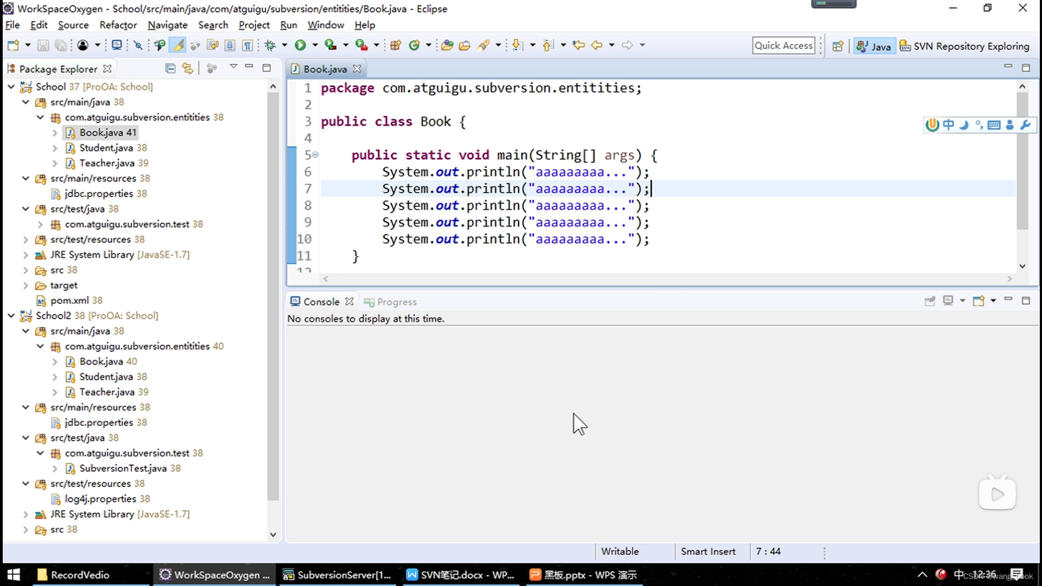The width and height of the screenshot is (1042, 586).
Task: Expand the target folder node
Action: tap(26, 285)
